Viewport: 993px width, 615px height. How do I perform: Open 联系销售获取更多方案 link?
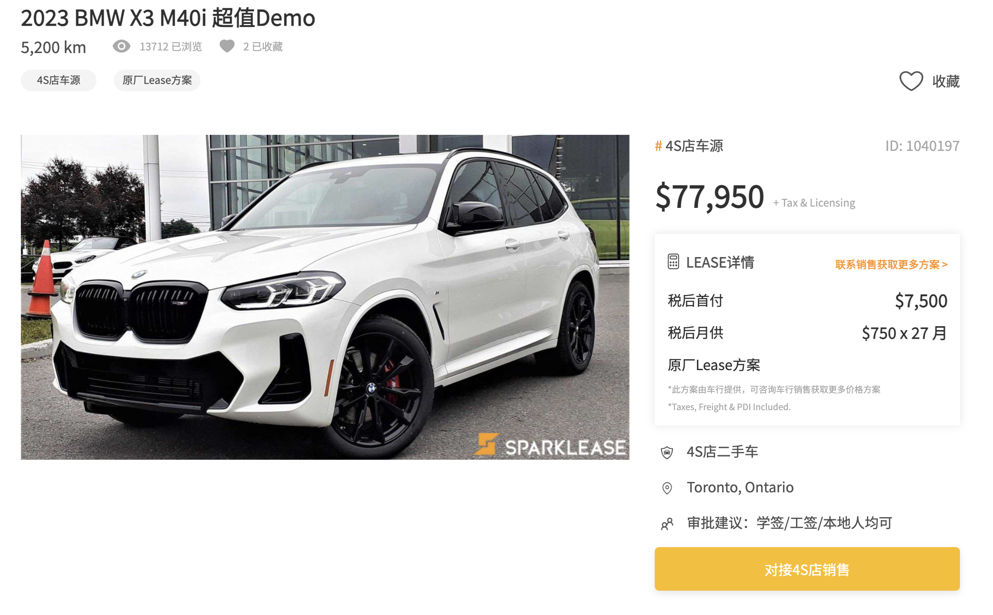click(x=891, y=264)
